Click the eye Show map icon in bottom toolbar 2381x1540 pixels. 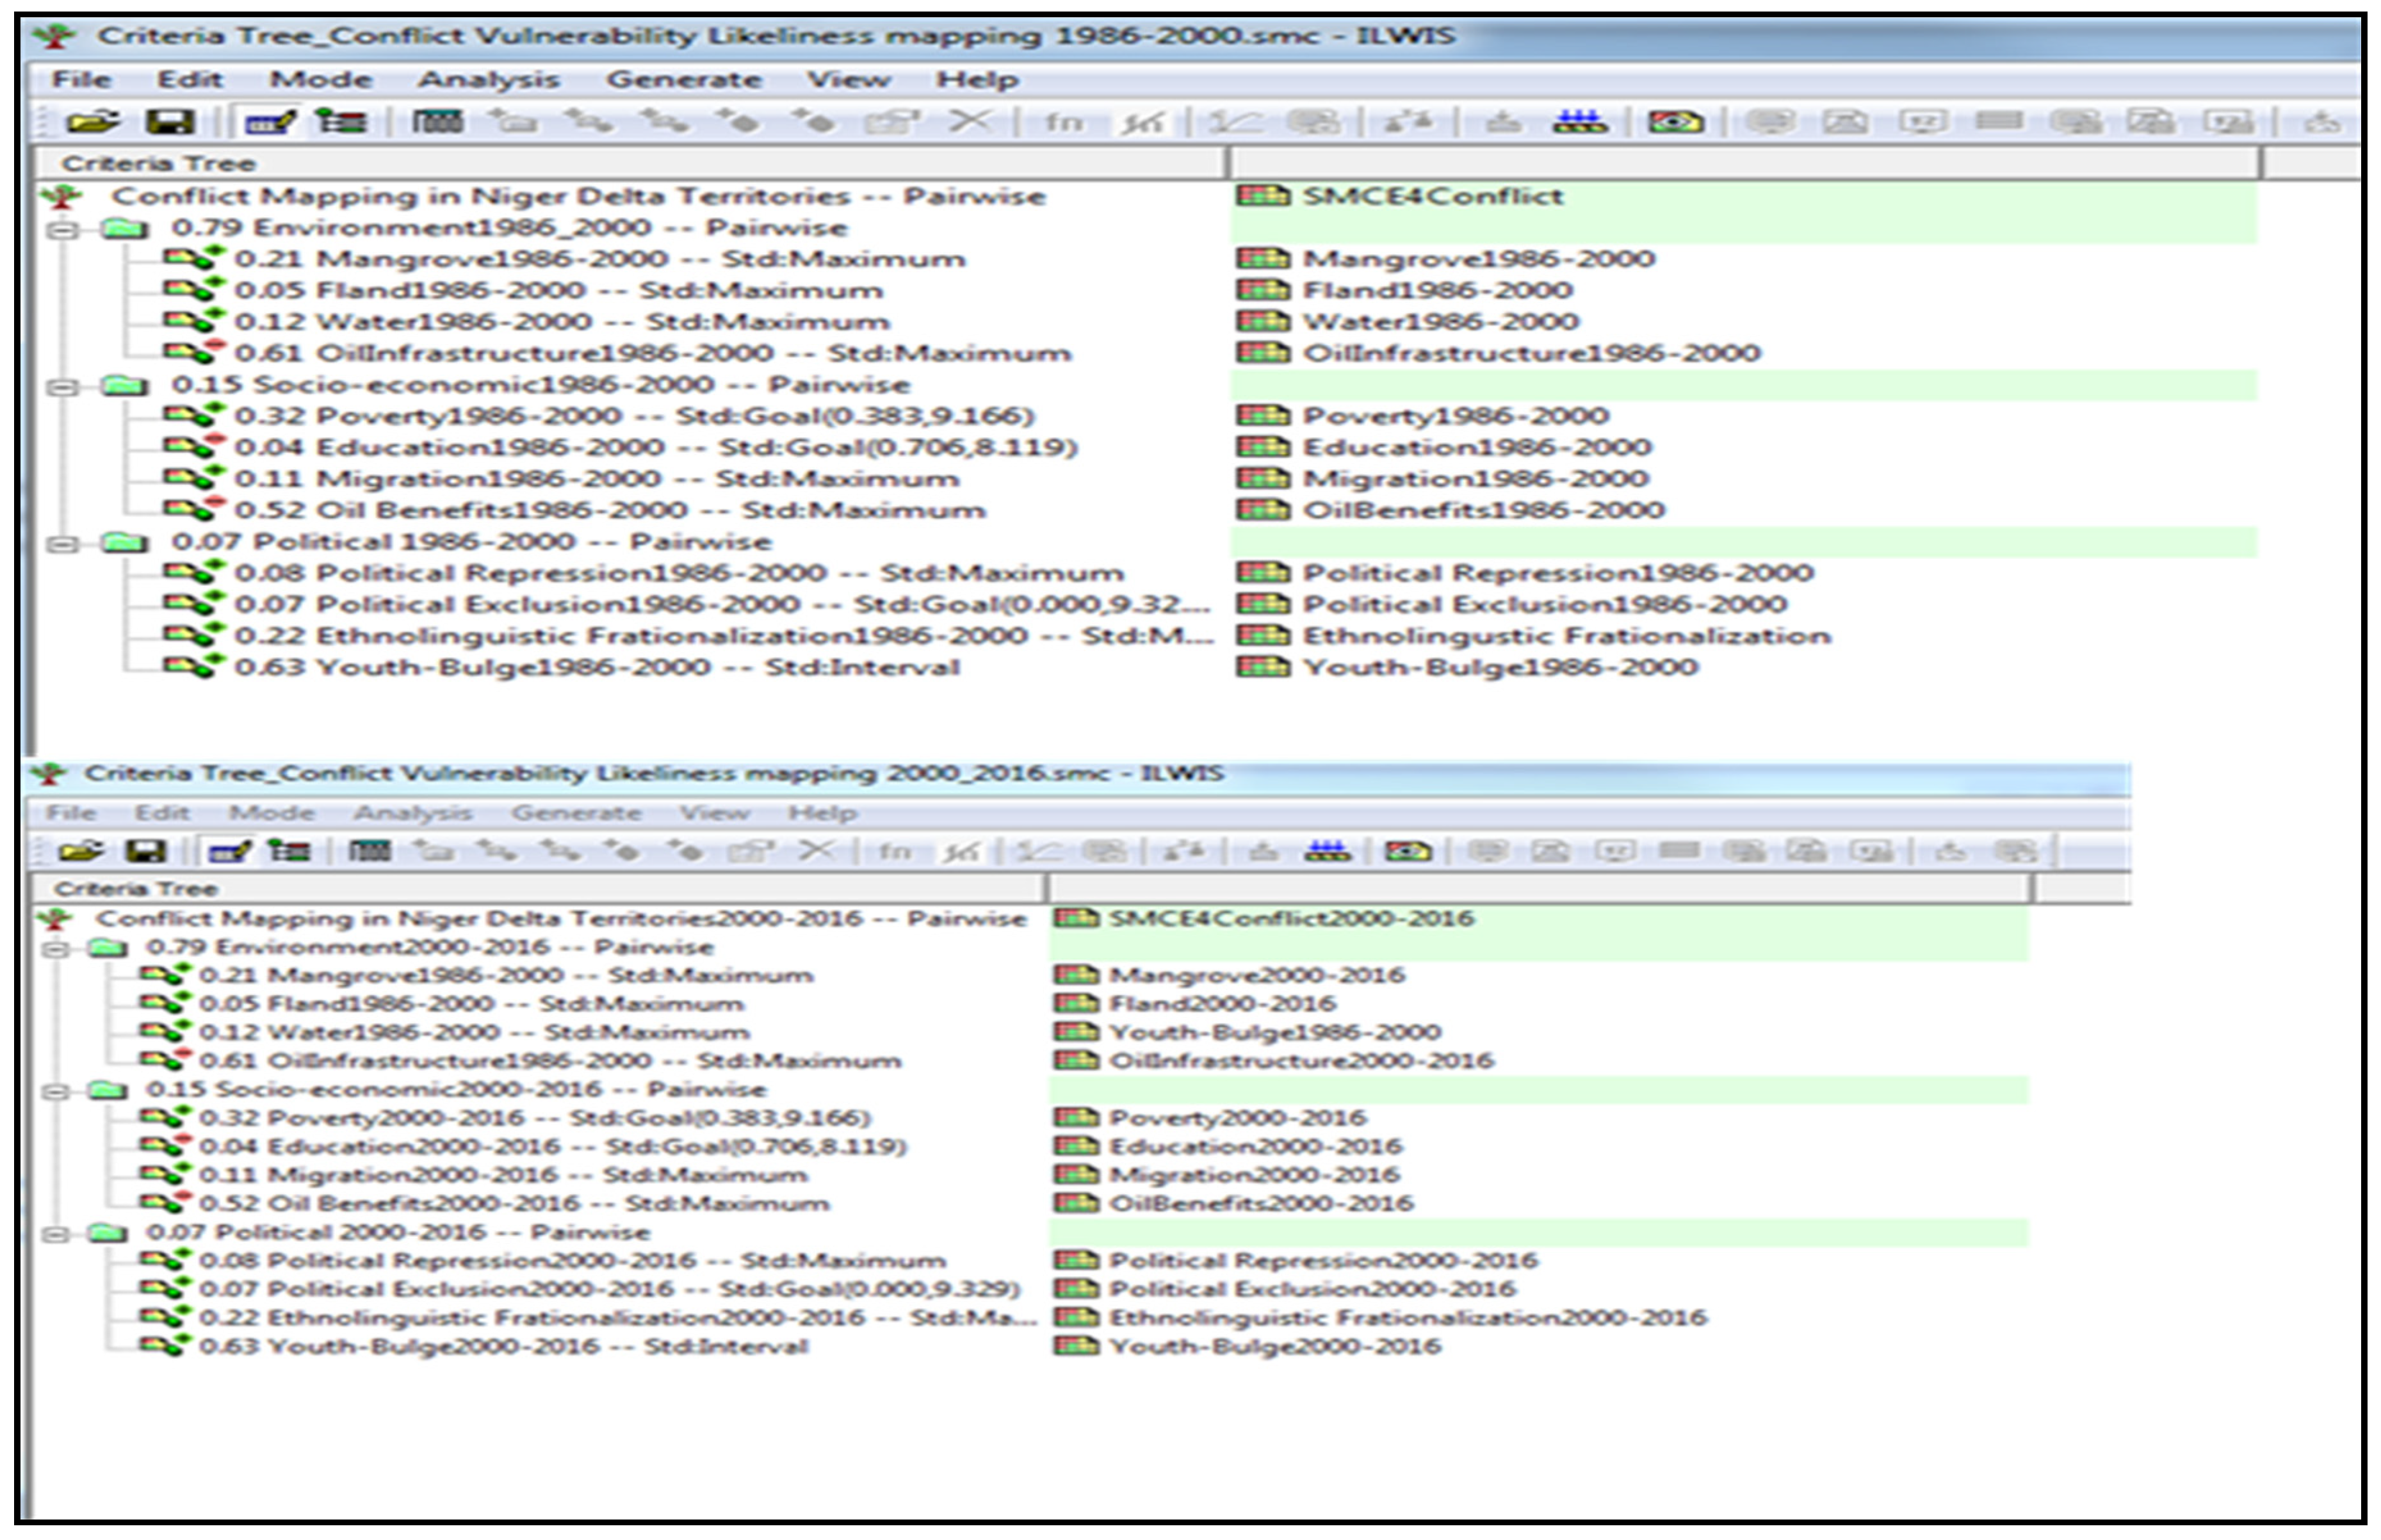point(1408,852)
